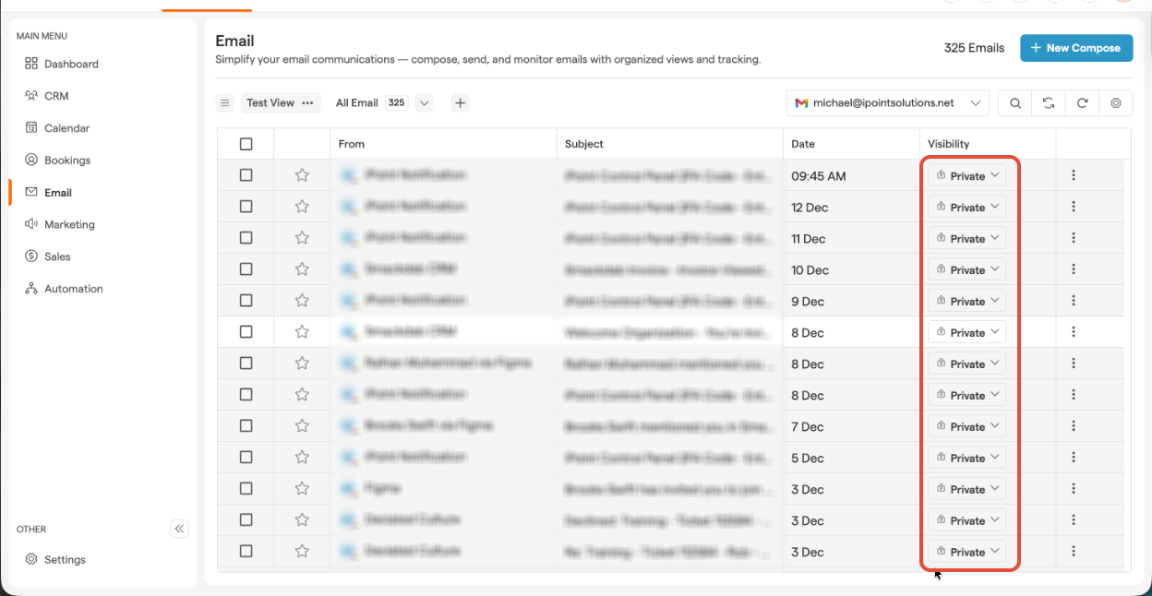The image size is (1152, 596).
Task: Select the checkbox for 5 Dec email
Action: tap(246, 458)
